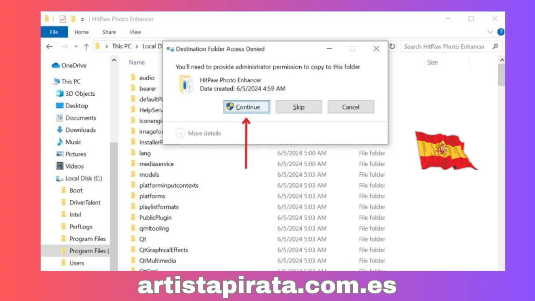Image resolution: width=535 pixels, height=301 pixels.
Task: Click the Back navigation arrow
Action: pos(49,46)
